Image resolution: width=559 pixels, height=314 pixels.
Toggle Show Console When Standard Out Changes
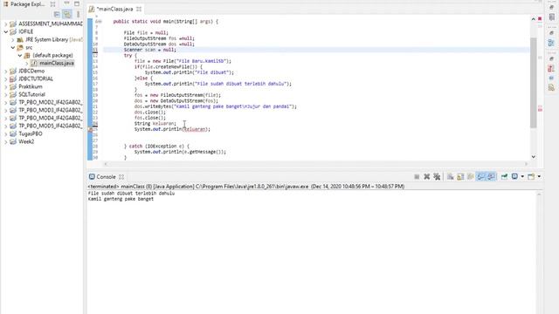pyautogui.click(x=481, y=176)
